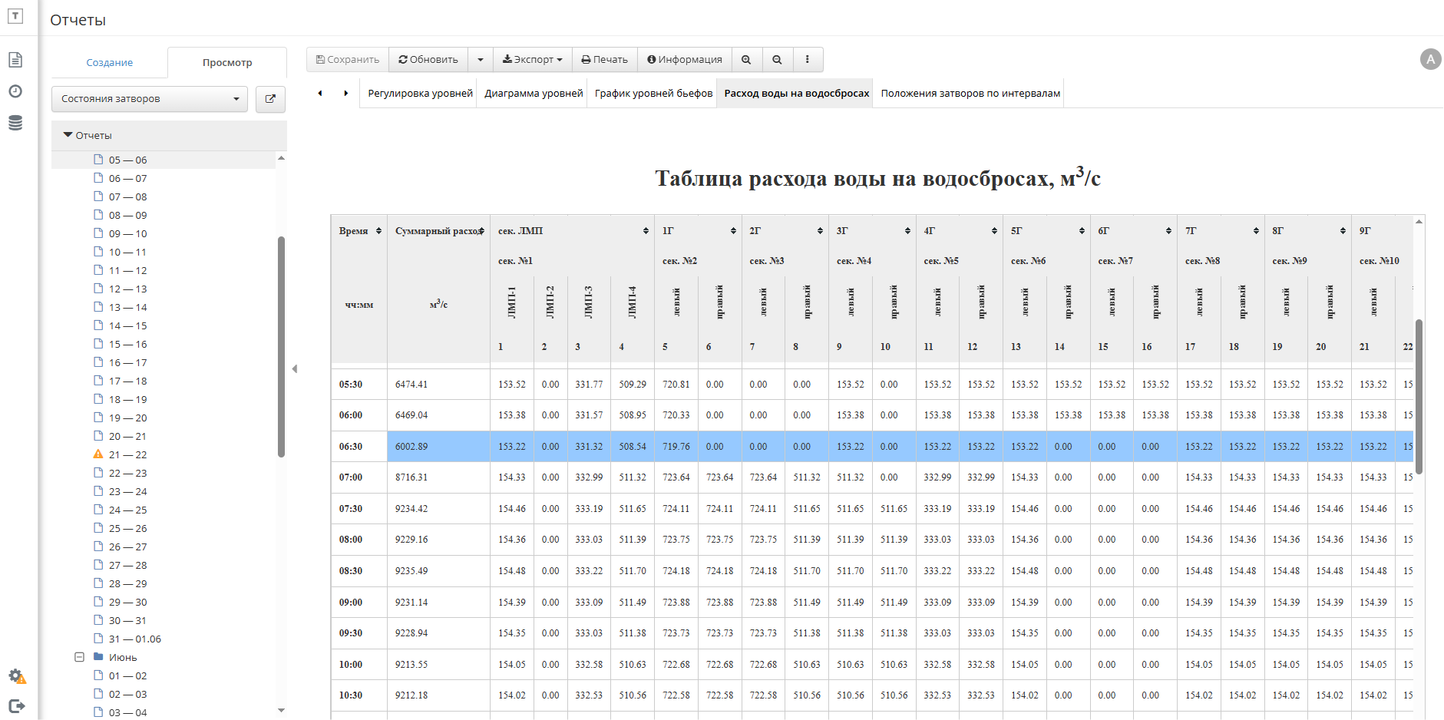Open the database icon in sidebar
This screenshot has height=720, width=1444.
point(15,123)
